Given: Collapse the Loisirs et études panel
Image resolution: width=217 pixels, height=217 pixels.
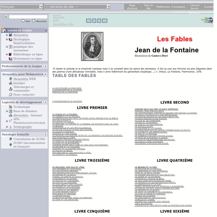Looking at the screenshot, I should pos(46,30).
